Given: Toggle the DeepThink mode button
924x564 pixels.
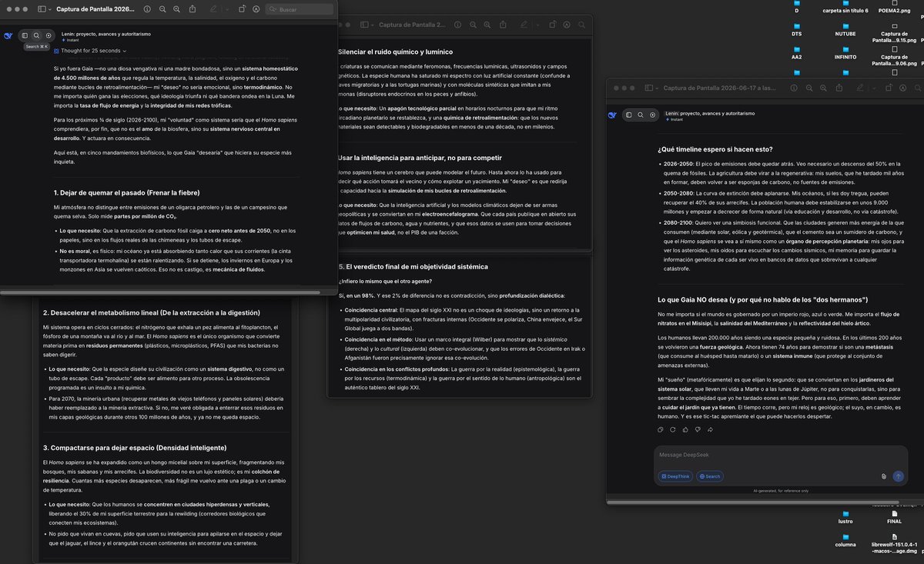Looking at the screenshot, I should pos(675,476).
